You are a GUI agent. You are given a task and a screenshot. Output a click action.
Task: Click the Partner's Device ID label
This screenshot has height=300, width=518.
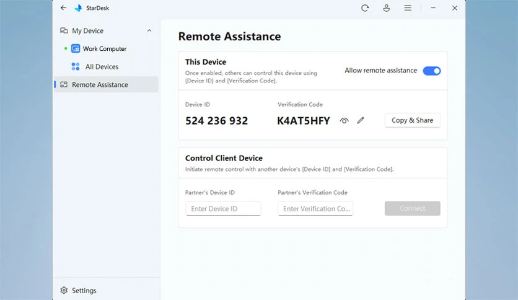[210, 192]
